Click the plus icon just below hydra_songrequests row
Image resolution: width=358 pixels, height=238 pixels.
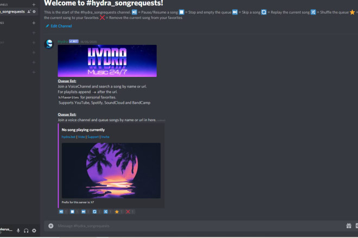pyautogui.click(x=34, y=23)
